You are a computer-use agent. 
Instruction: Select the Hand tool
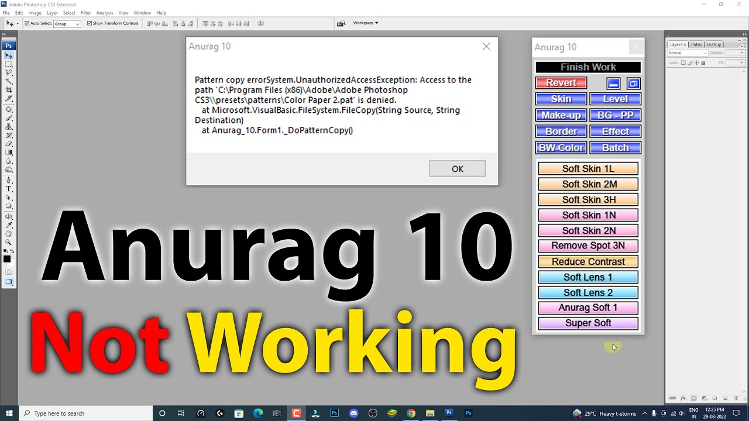click(9, 234)
